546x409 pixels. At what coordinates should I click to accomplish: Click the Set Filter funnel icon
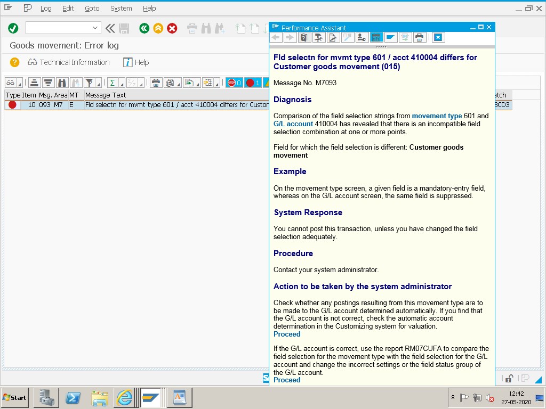point(90,83)
